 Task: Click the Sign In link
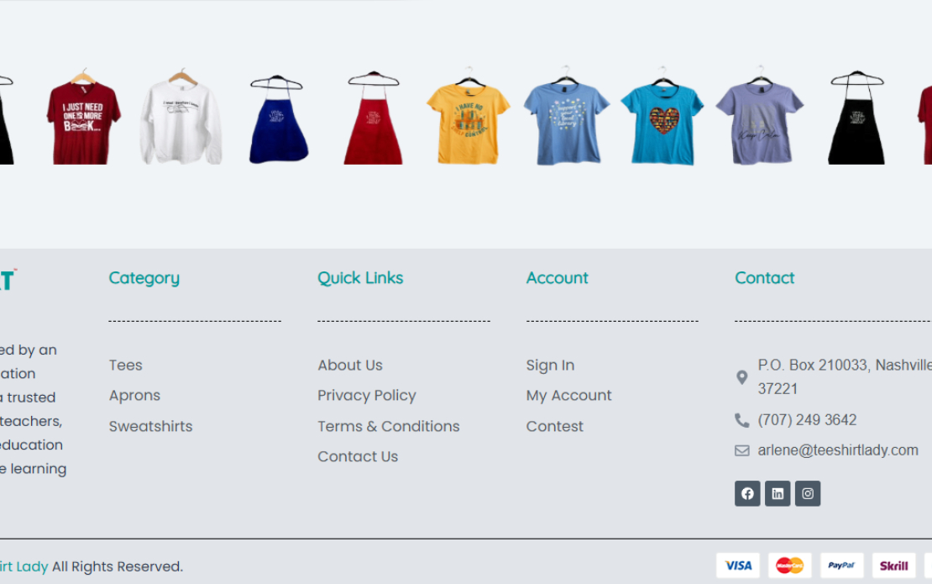pos(549,365)
